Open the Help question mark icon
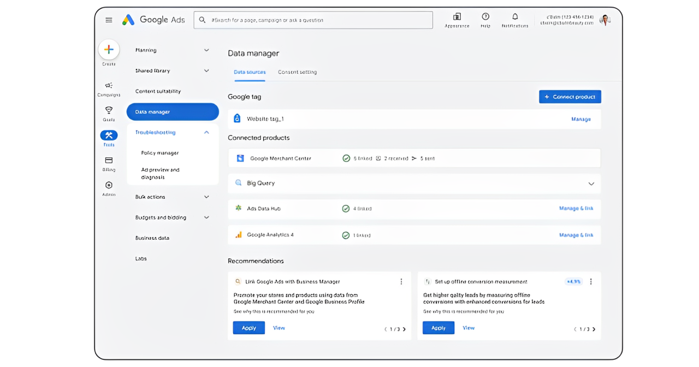Screen dimensions: 699x367 (x=485, y=17)
